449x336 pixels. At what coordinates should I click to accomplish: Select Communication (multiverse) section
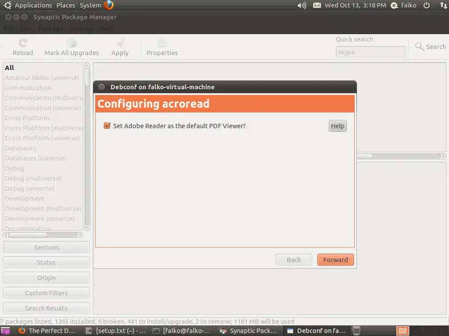pyautogui.click(x=43, y=97)
